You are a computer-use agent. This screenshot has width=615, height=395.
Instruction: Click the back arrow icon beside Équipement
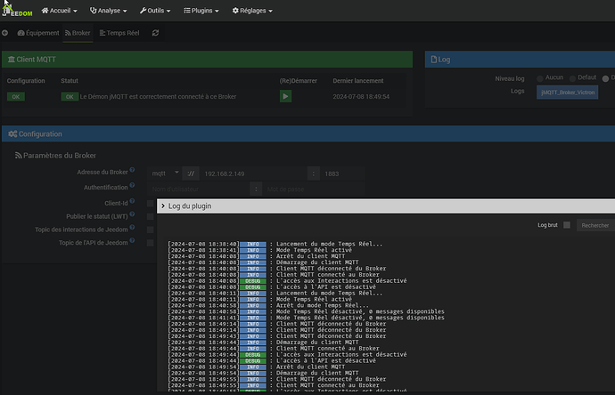click(x=5, y=33)
